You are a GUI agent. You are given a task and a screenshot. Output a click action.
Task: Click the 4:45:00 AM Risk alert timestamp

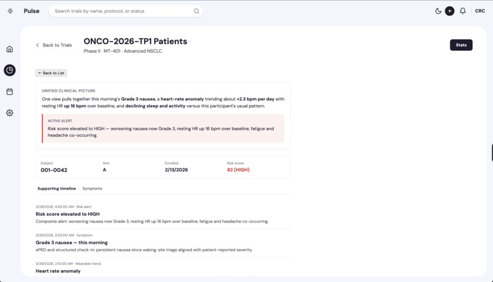pos(64,207)
